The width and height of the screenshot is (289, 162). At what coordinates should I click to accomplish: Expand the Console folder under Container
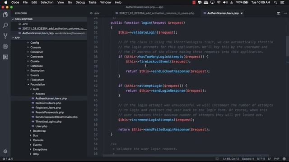[36, 47]
